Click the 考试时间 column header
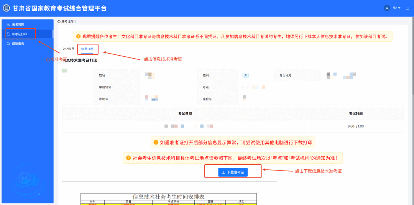 tap(355, 114)
